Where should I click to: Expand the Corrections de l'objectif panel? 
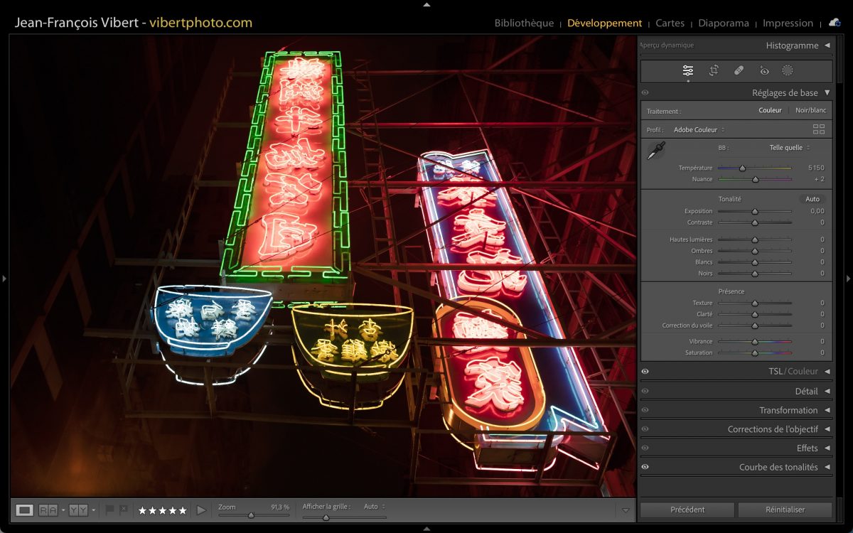(773, 429)
